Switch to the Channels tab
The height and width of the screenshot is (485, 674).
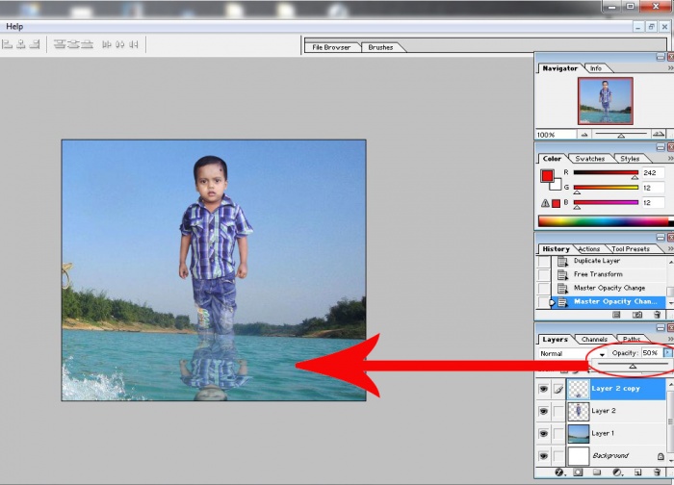[x=594, y=340]
